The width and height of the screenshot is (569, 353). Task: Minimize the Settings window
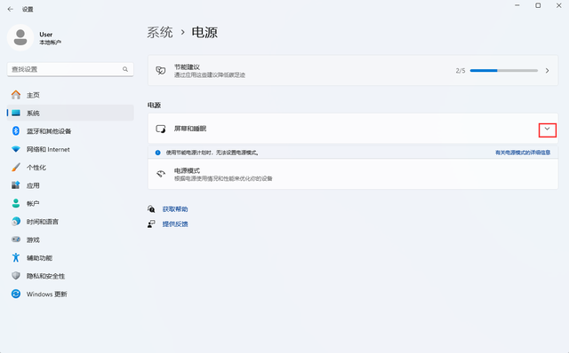pos(517,5)
